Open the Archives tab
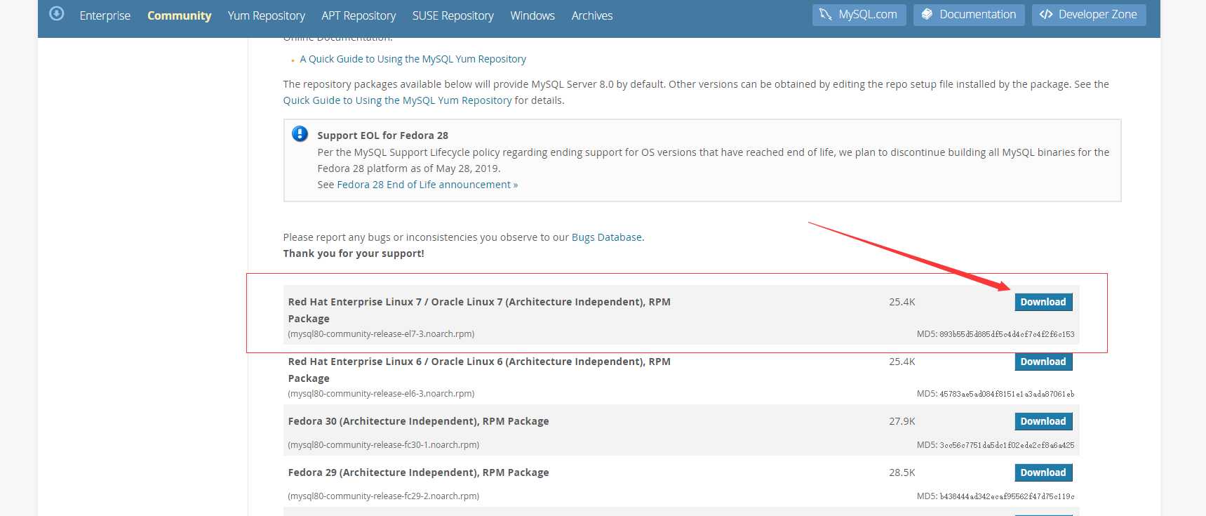The height and width of the screenshot is (516, 1206). click(x=592, y=15)
